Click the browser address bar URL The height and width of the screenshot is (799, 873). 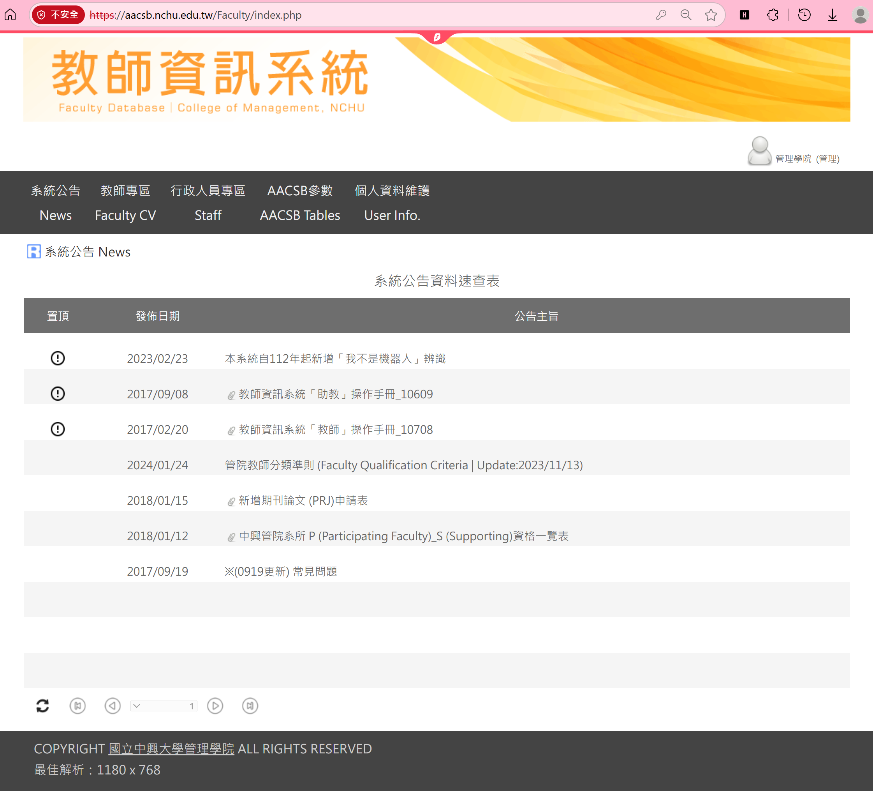[195, 15]
